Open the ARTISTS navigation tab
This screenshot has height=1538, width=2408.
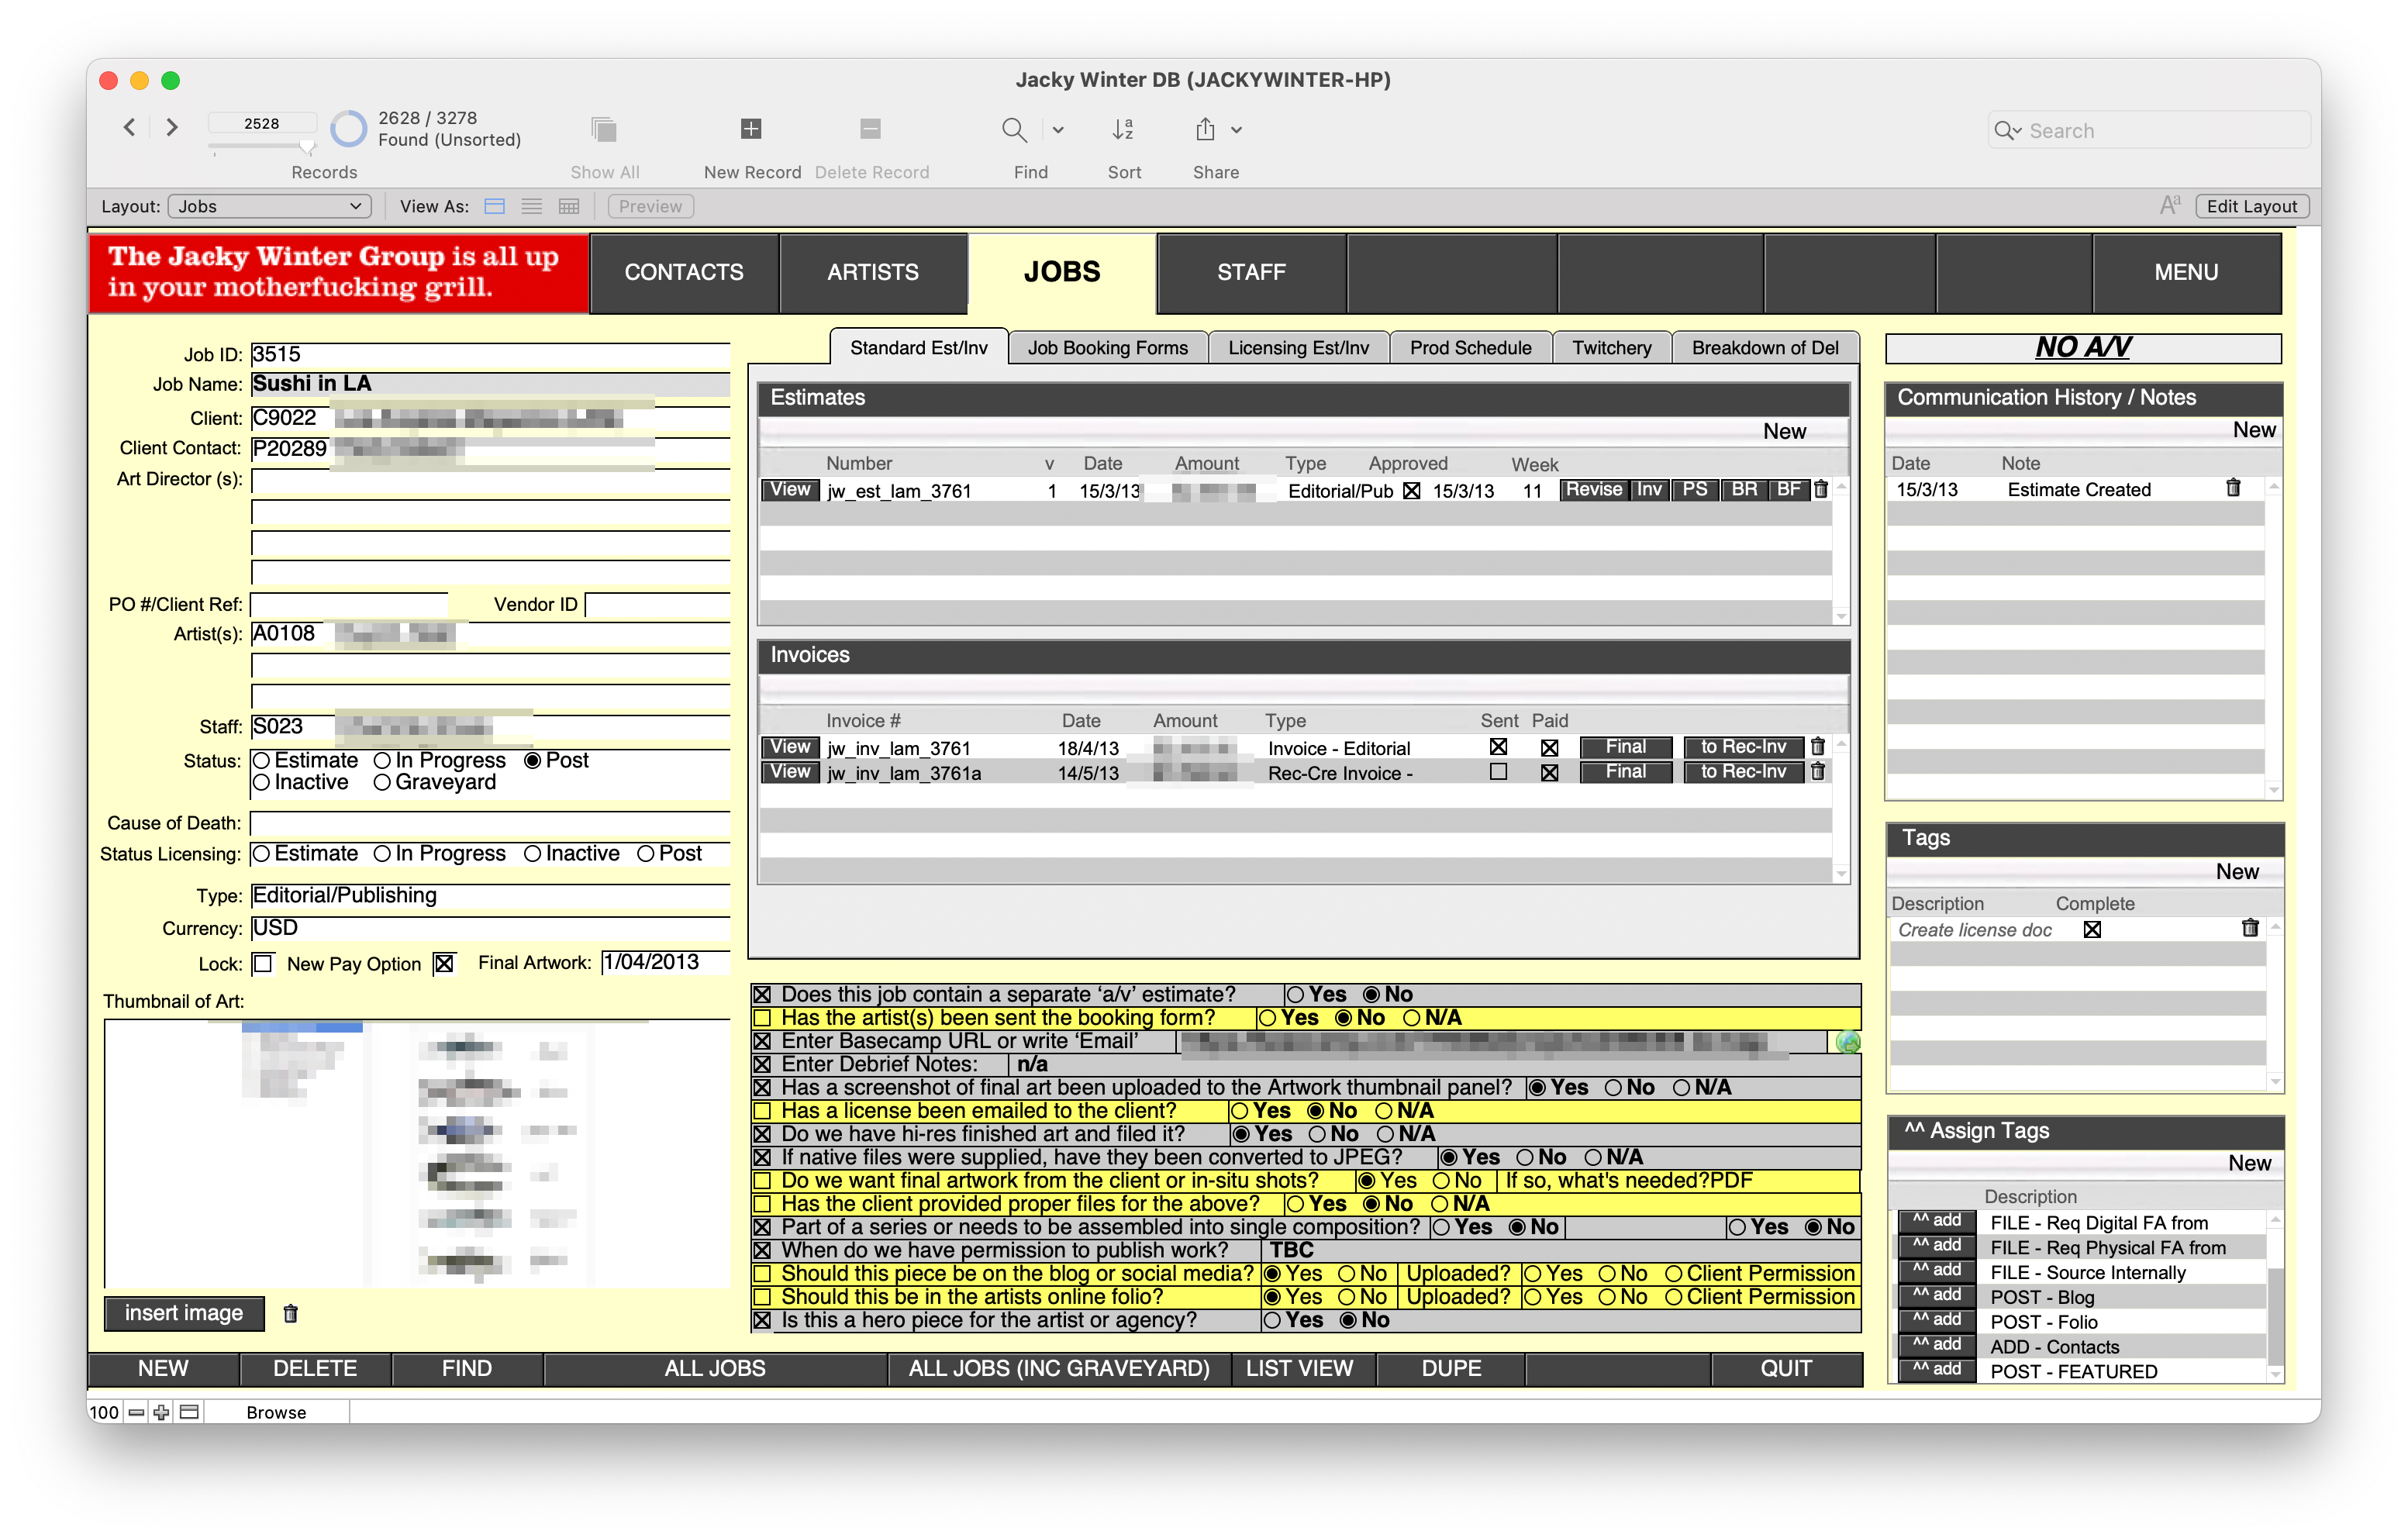872,272
